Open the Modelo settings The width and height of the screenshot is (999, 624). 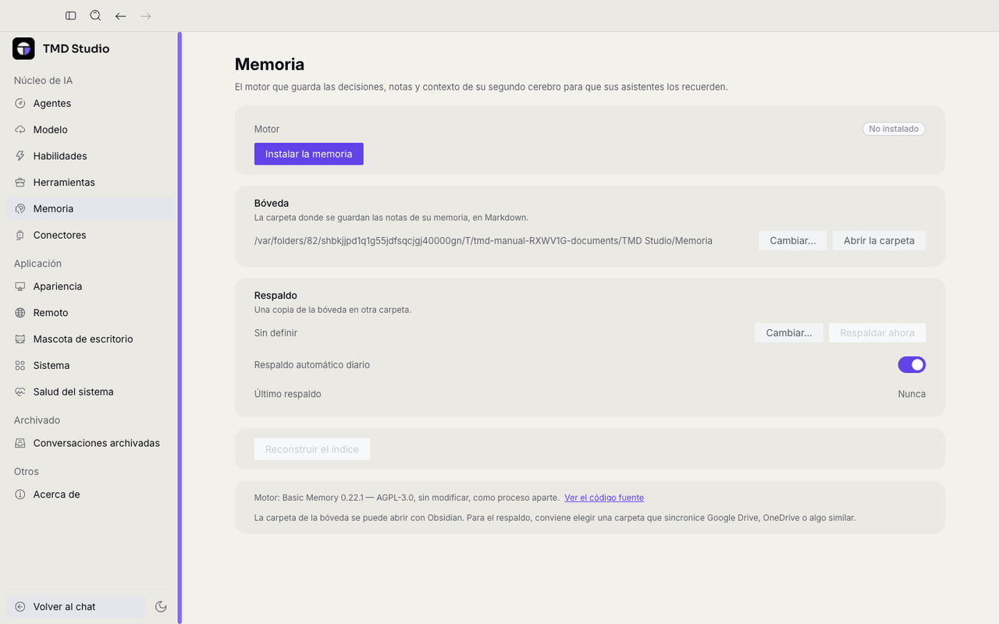coord(91,129)
